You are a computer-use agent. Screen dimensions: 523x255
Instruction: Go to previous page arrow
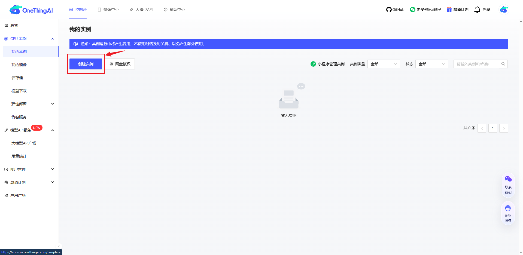[x=482, y=128]
